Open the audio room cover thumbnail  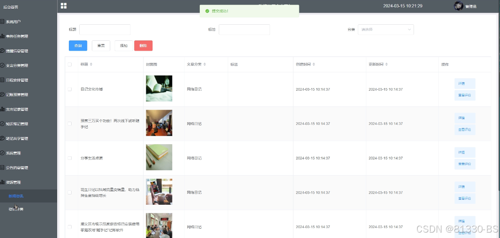click(159, 123)
